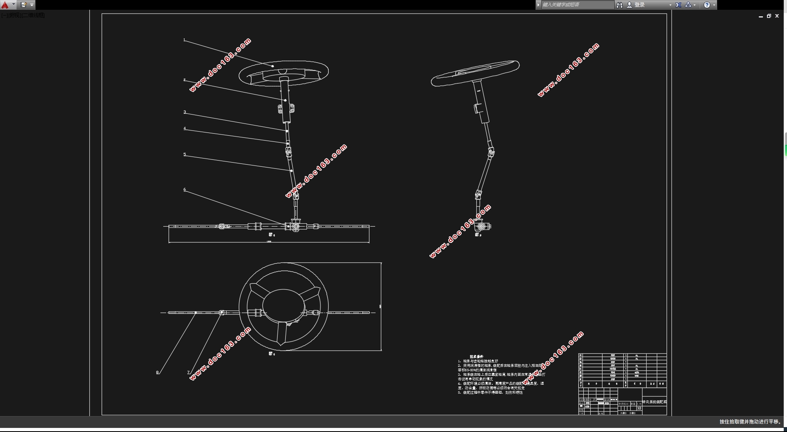Open the Help question mark icon
787x432 pixels.
point(707,5)
